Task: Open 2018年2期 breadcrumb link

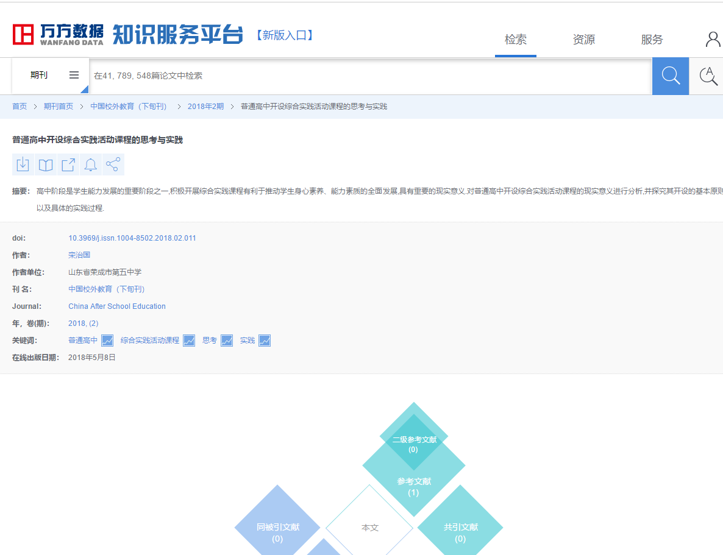Action: tap(205, 107)
